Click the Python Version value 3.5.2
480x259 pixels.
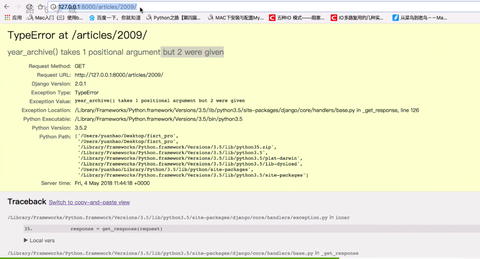pyautogui.click(x=81, y=128)
